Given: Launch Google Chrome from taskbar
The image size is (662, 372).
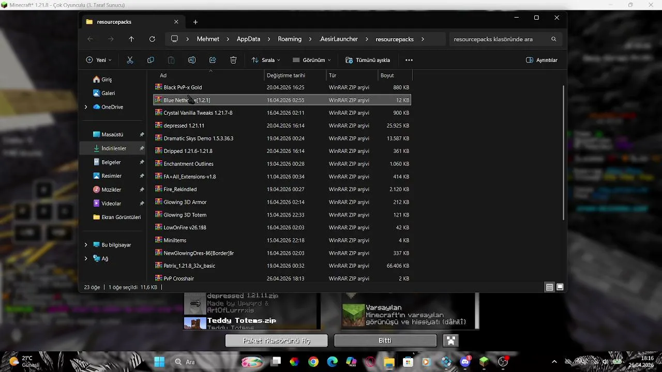Looking at the screenshot, I should (x=313, y=362).
